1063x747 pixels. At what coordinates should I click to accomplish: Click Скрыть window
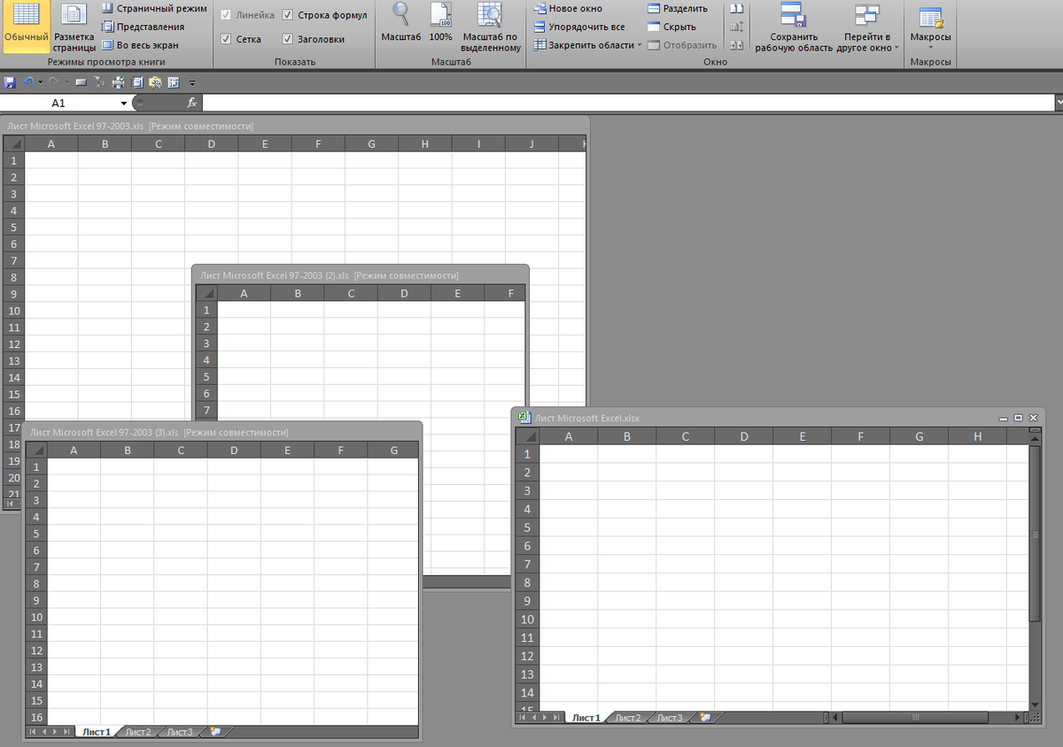click(672, 27)
